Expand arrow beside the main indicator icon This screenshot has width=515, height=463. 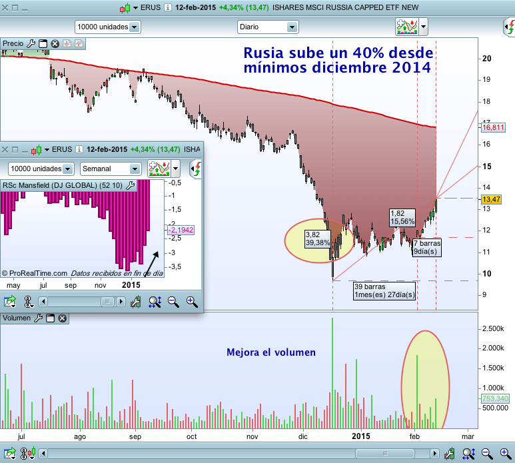tap(424, 27)
